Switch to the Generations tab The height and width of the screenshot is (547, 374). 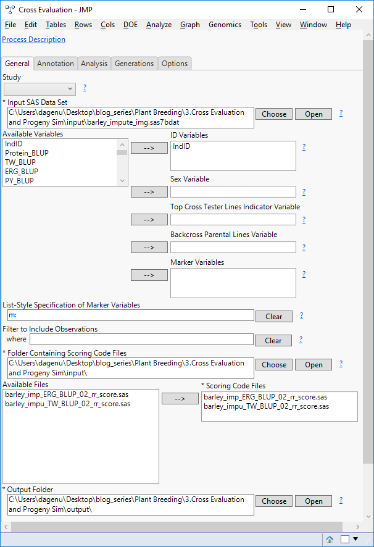[134, 64]
